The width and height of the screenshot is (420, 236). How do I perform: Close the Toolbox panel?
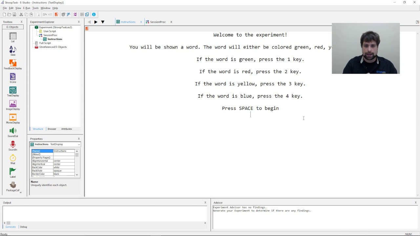[22, 22]
